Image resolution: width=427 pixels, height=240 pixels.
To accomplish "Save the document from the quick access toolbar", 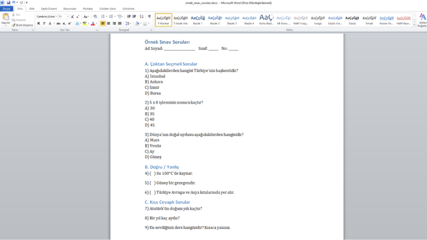I will pos(9,2).
